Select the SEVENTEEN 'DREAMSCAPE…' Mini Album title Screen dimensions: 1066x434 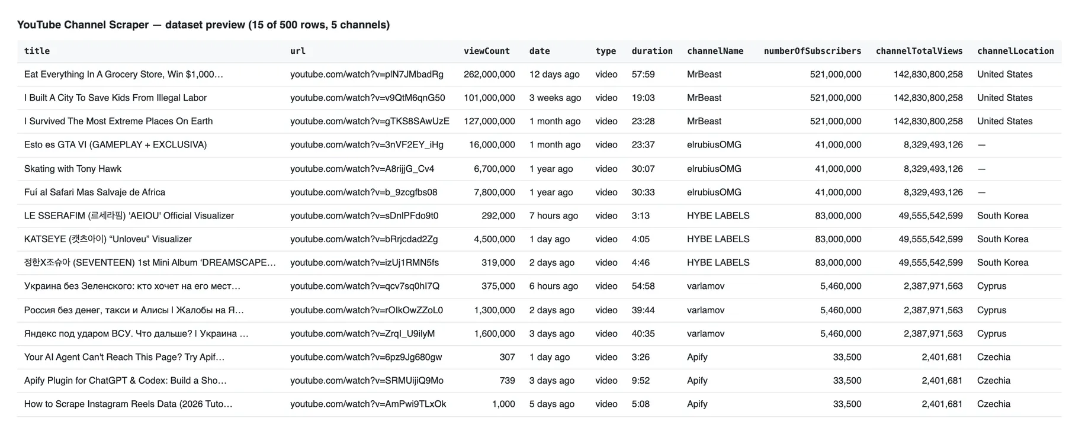click(x=150, y=262)
